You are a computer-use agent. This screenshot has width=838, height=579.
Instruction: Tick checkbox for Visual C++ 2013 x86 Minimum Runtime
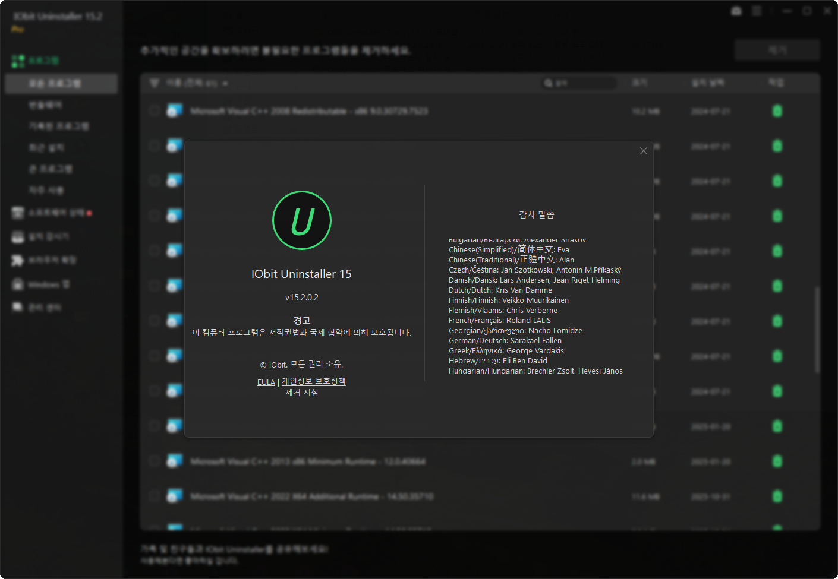[155, 461]
